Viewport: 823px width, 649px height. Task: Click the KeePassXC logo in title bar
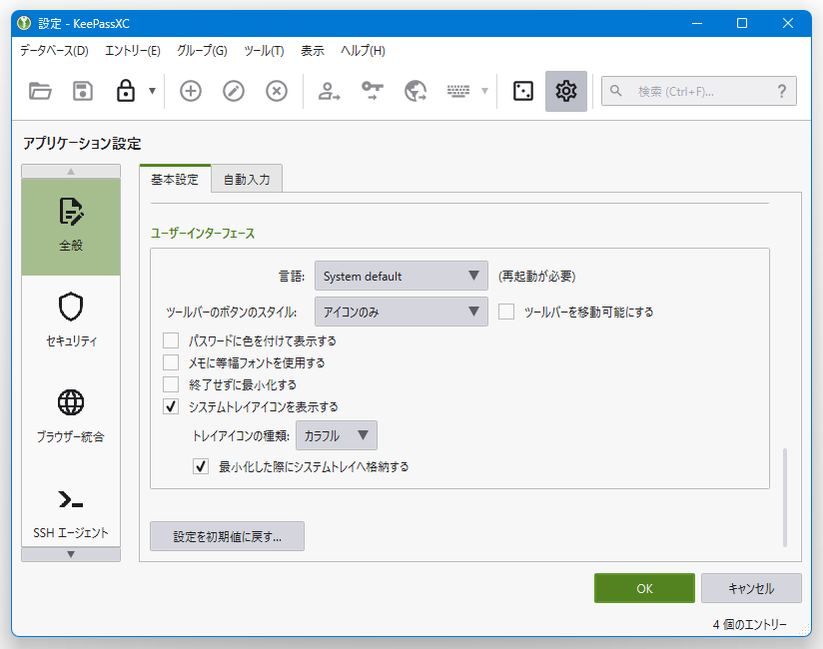[x=24, y=23]
